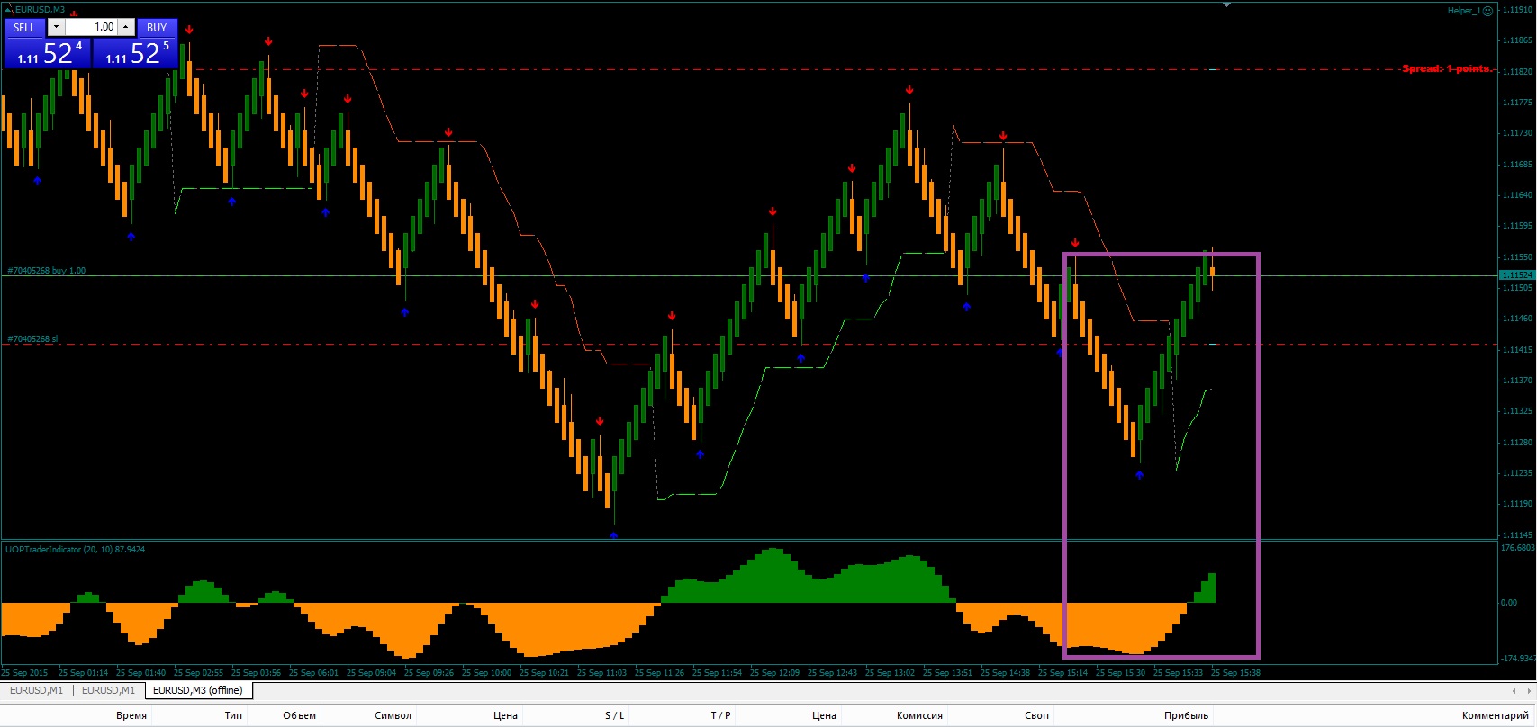The height and width of the screenshot is (727, 1537).
Task: Click the T / P column header
Action: [x=720, y=715]
